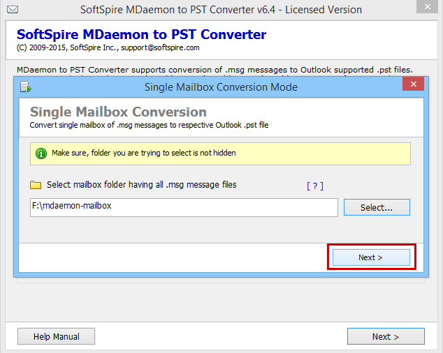The width and height of the screenshot is (443, 353).
Task: Click the mailbox folder path field with F:\mdaemon-mailbox
Action: 184,207
